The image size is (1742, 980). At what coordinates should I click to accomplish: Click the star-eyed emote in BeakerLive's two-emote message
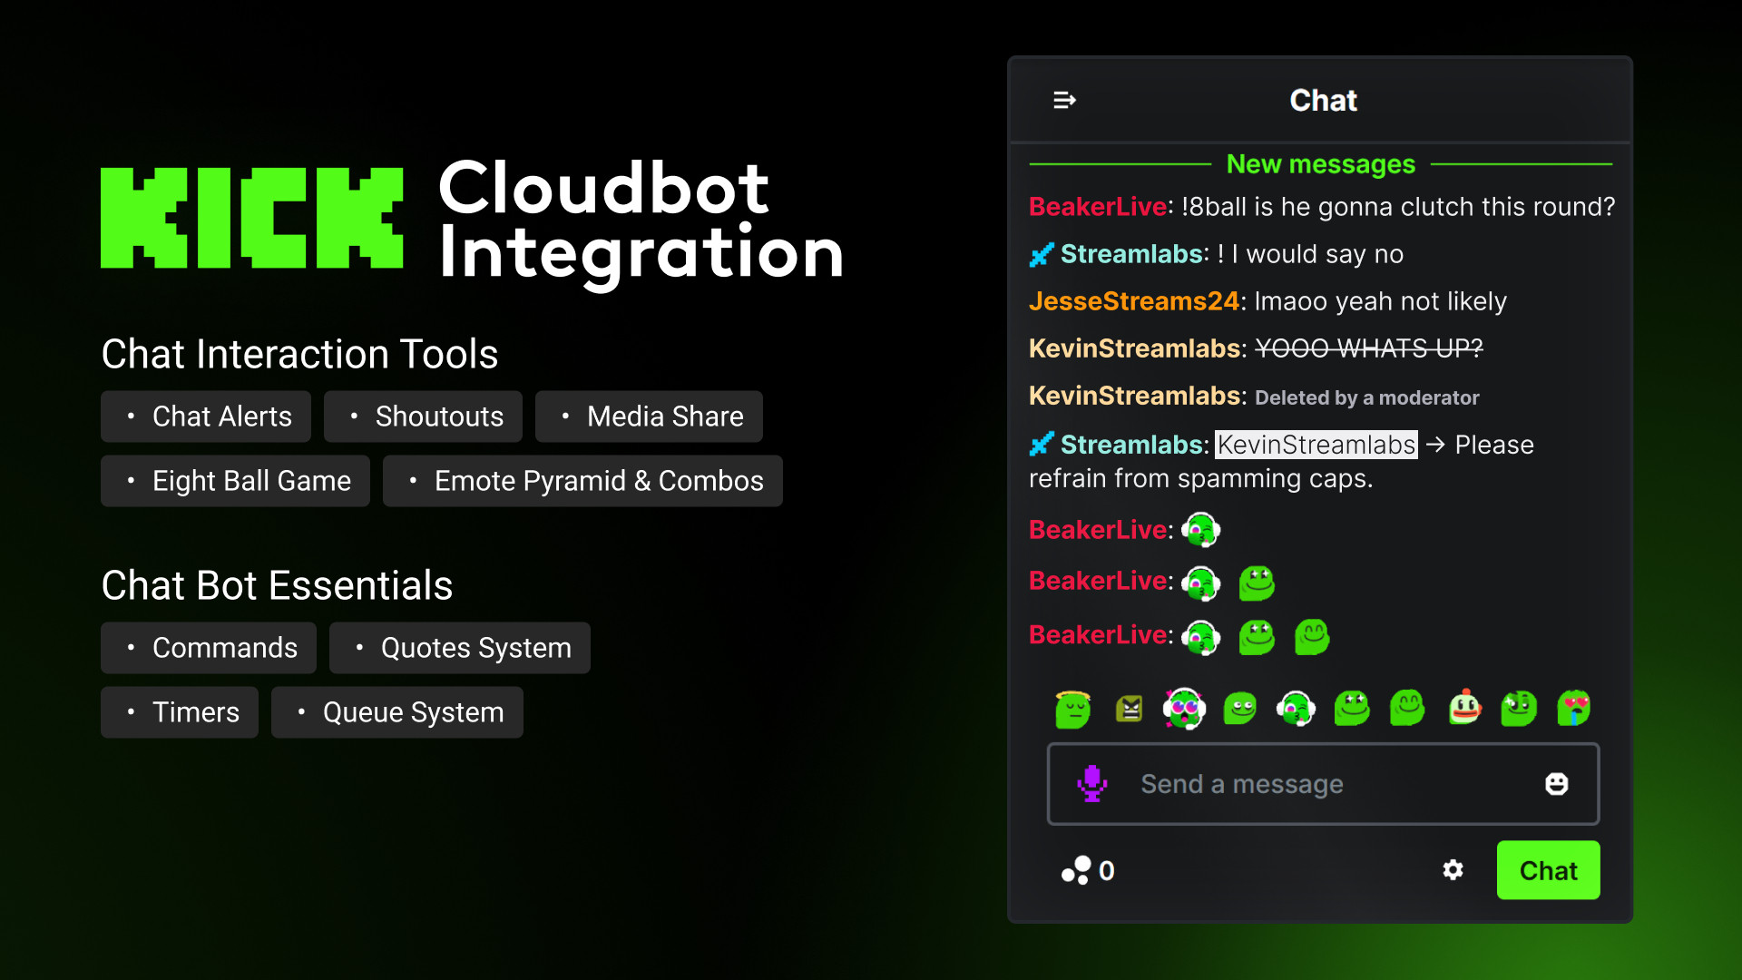pyautogui.click(x=1257, y=583)
